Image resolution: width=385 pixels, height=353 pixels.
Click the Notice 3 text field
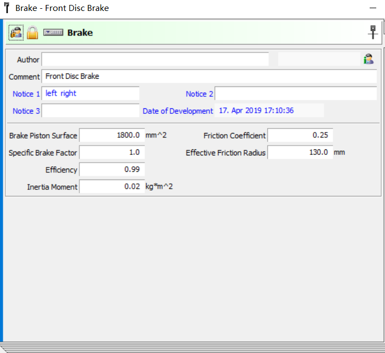click(90, 111)
